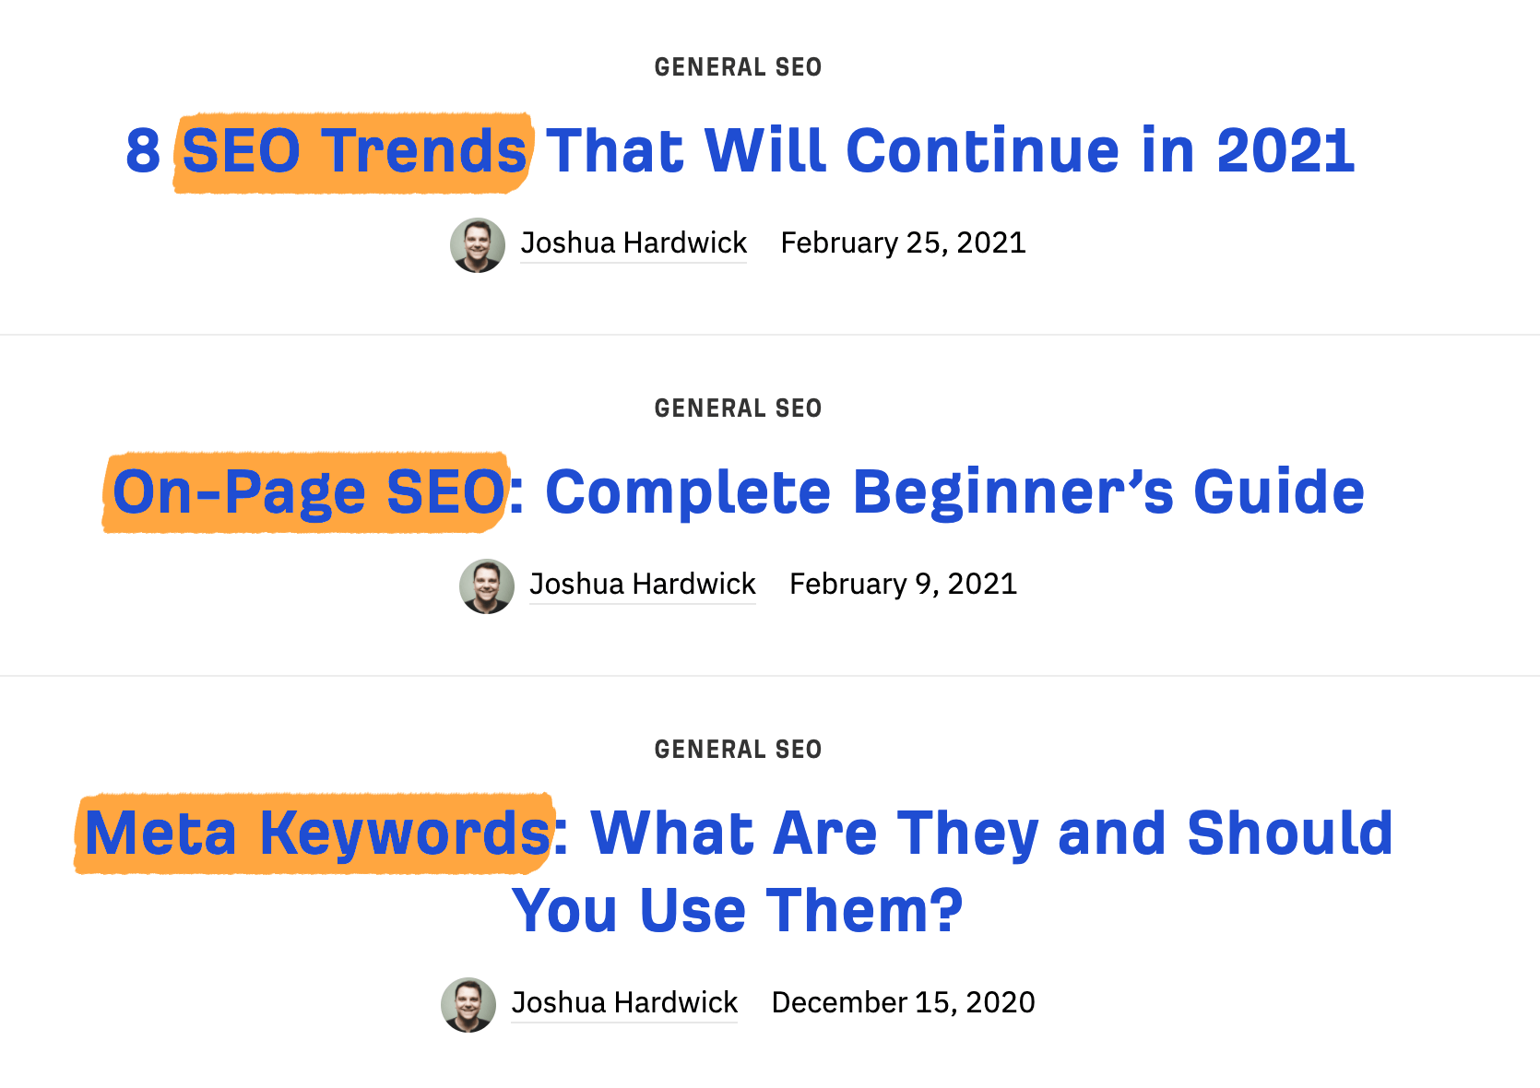Viewport: 1540px width, 1088px height.
Task: Click the date December 15, 2020
Action: pos(903,1003)
